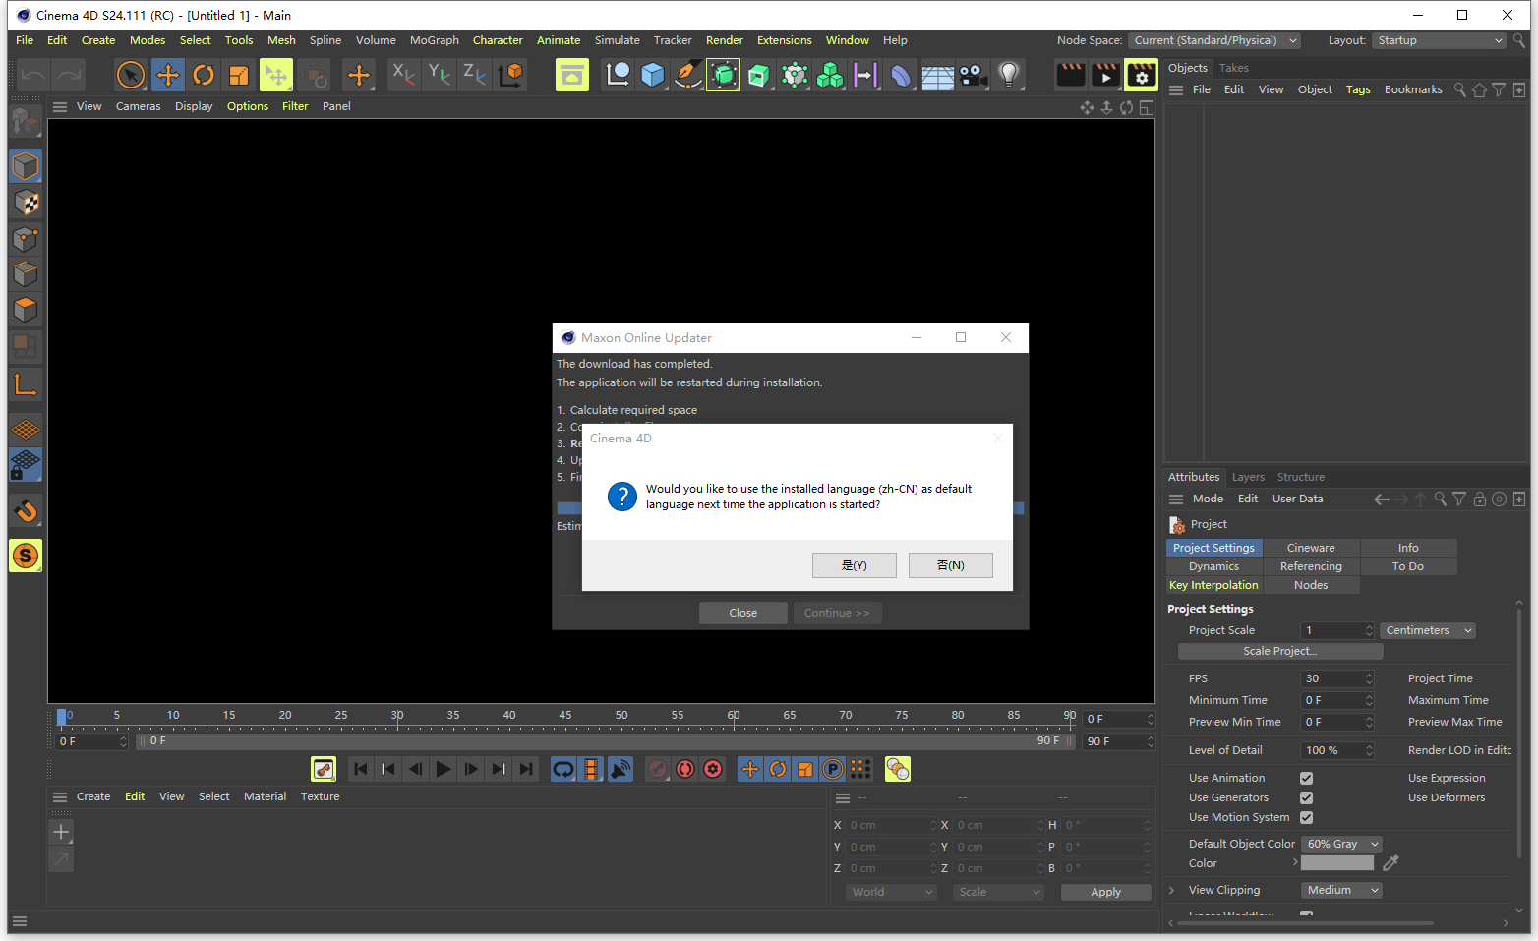The height and width of the screenshot is (941, 1538).
Task: Click the Undo arrow icon
Action: 33,75
